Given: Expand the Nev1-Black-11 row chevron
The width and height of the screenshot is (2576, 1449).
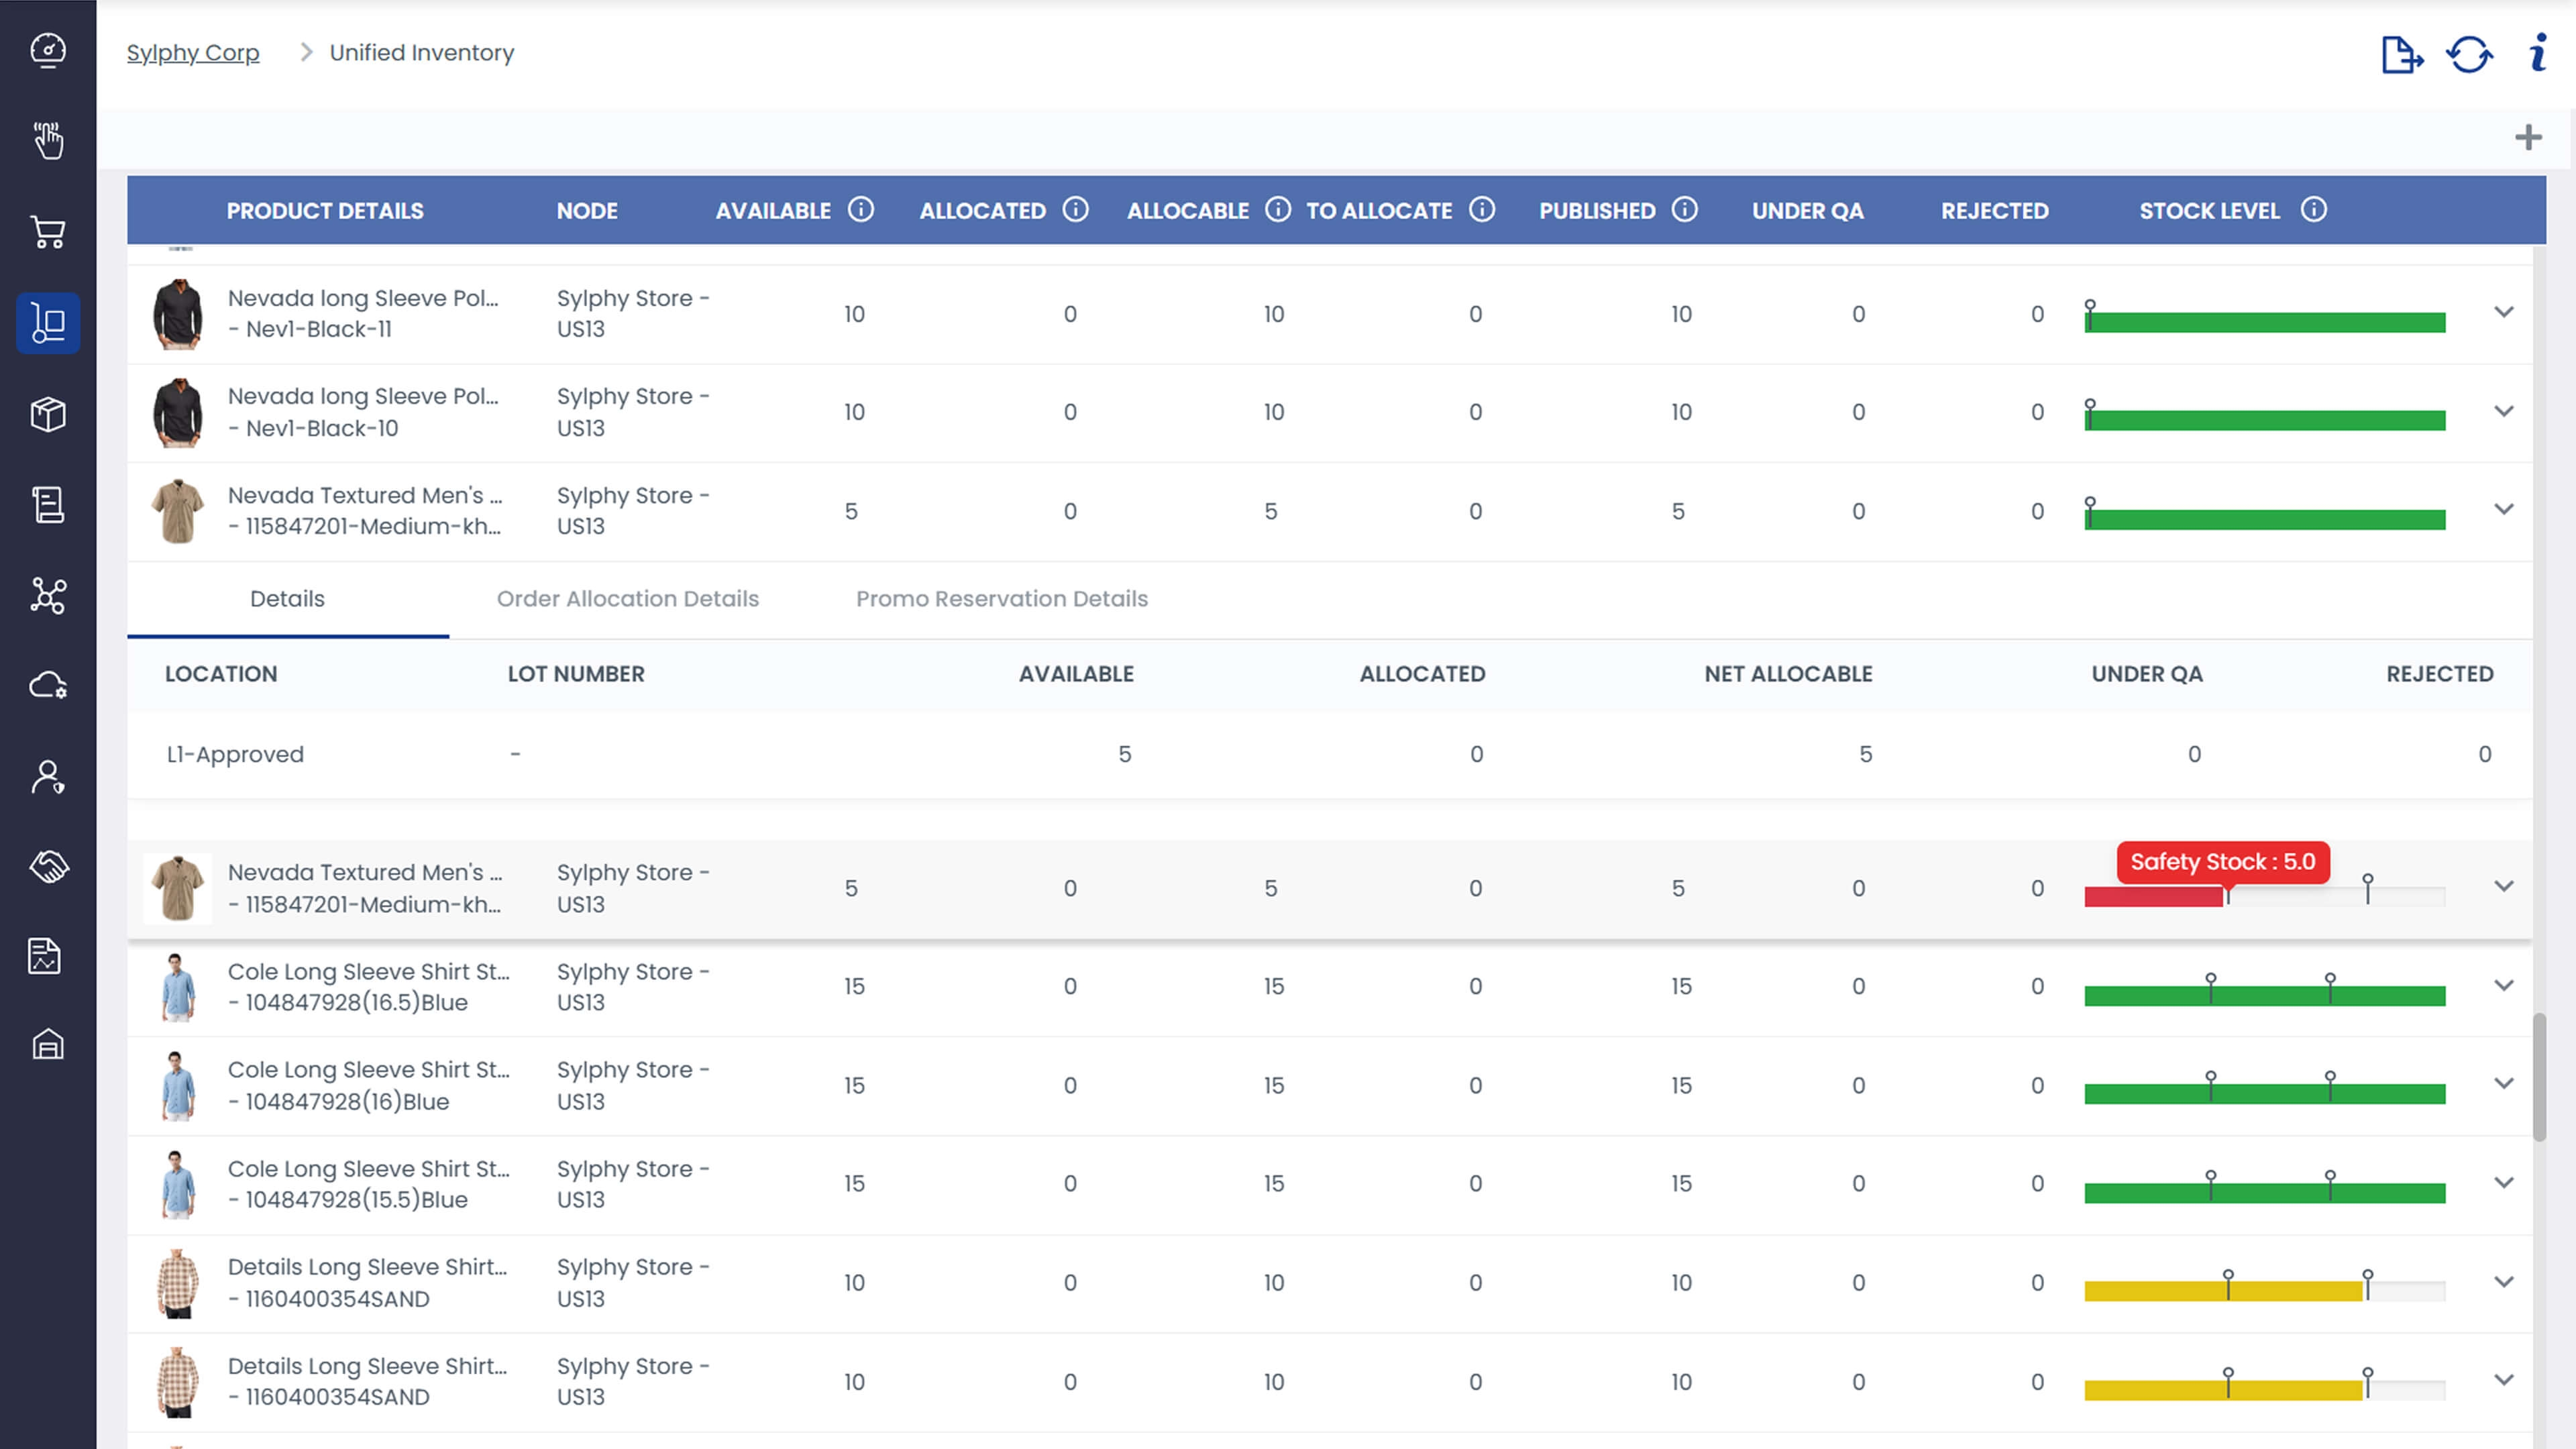Looking at the screenshot, I should tap(2503, 312).
